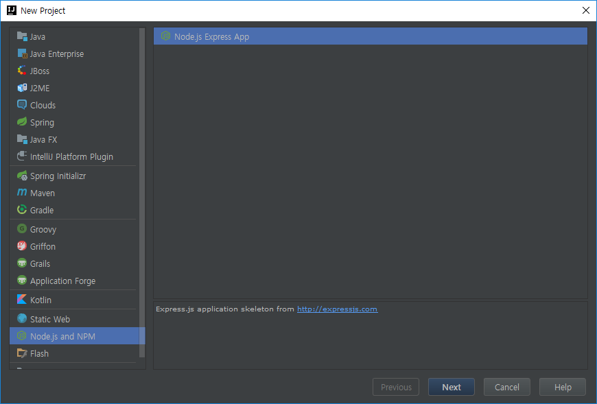Select Application Forge entry

click(73, 281)
